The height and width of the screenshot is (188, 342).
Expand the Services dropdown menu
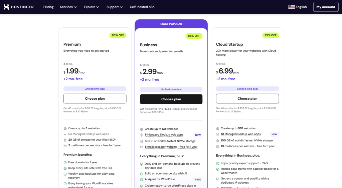click(68, 7)
